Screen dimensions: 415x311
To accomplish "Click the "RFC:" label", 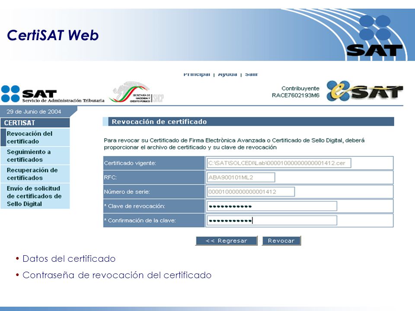I will point(110,178).
